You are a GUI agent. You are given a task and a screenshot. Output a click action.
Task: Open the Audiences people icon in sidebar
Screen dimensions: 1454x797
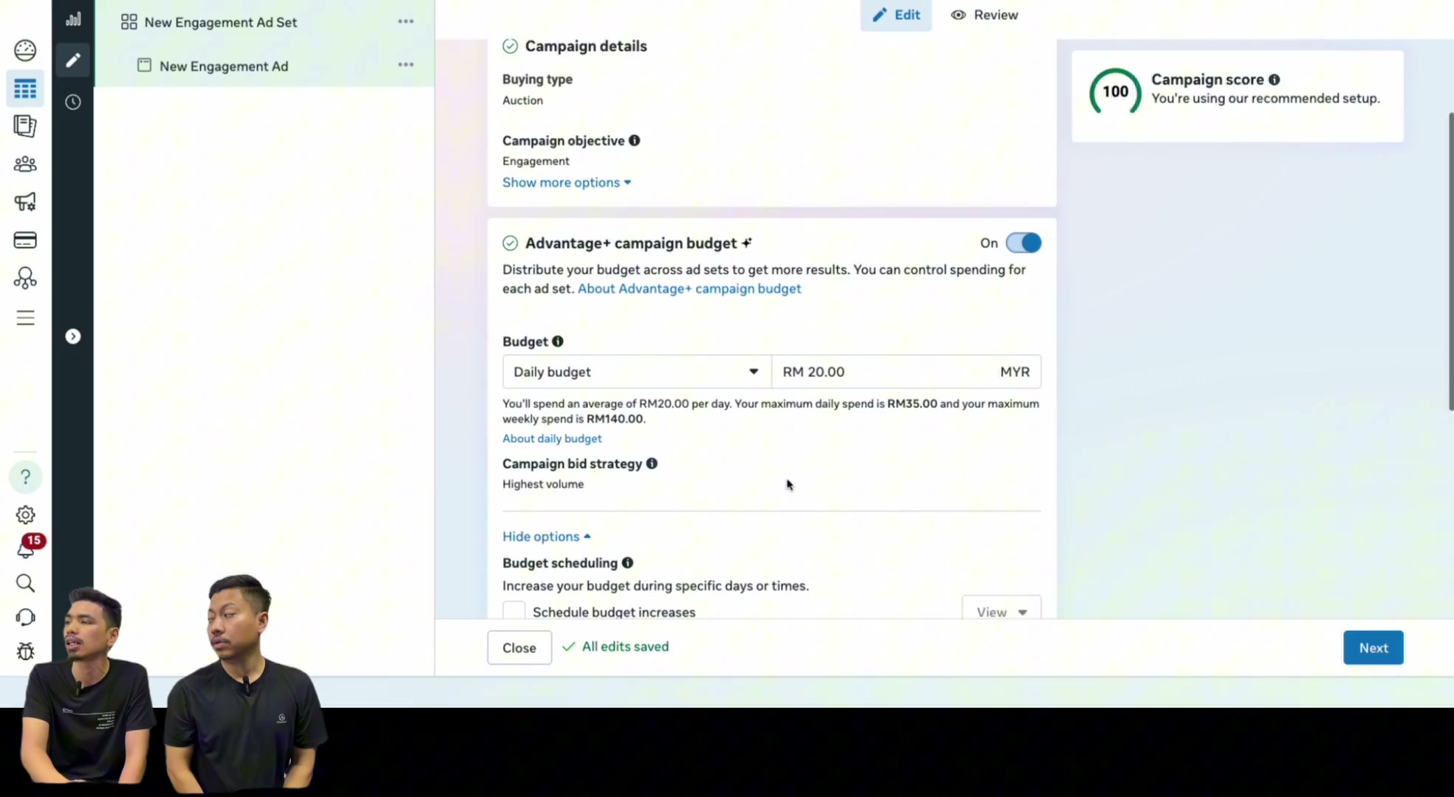pyautogui.click(x=25, y=164)
